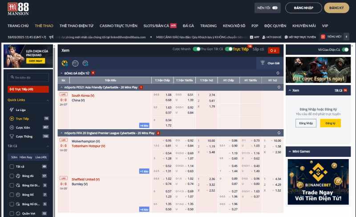Click the Cược Xiên parlay icon
Viewport: 356px width, 217px height.
(x=12, y=127)
